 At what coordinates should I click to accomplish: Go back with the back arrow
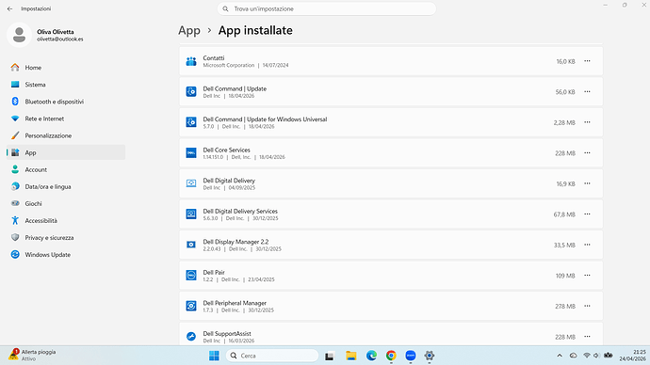click(10, 8)
